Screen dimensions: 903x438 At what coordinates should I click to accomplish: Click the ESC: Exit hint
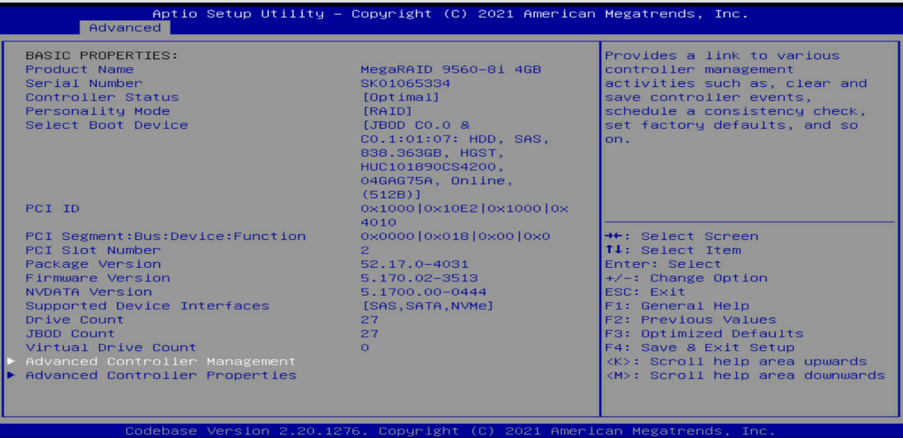pyautogui.click(x=645, y=292)
